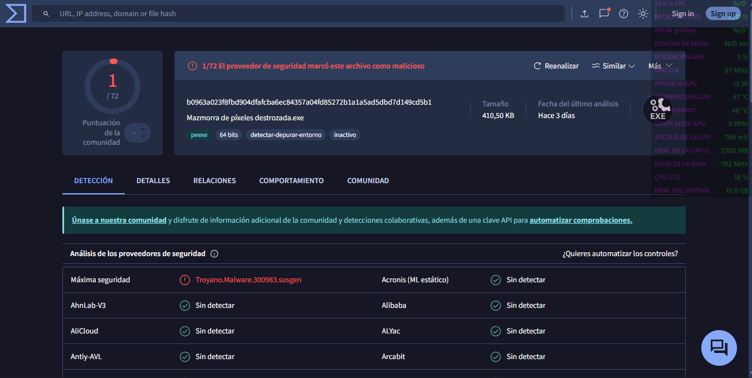Open the notifications chat icon

coord(604,13)
